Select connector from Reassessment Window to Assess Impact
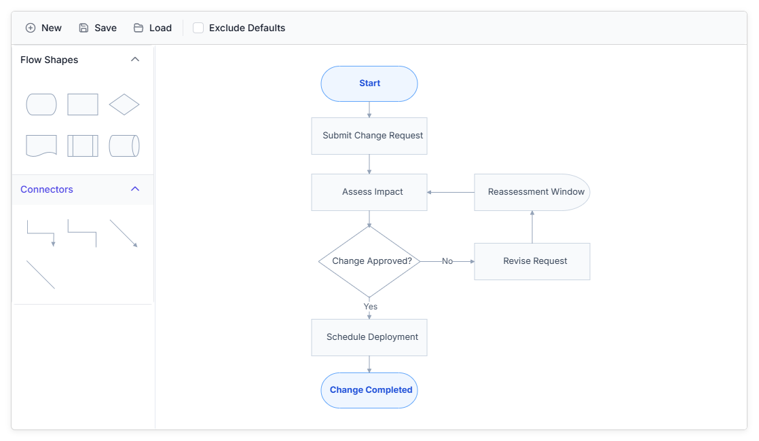Screen dimensions: 759x441 451,193
